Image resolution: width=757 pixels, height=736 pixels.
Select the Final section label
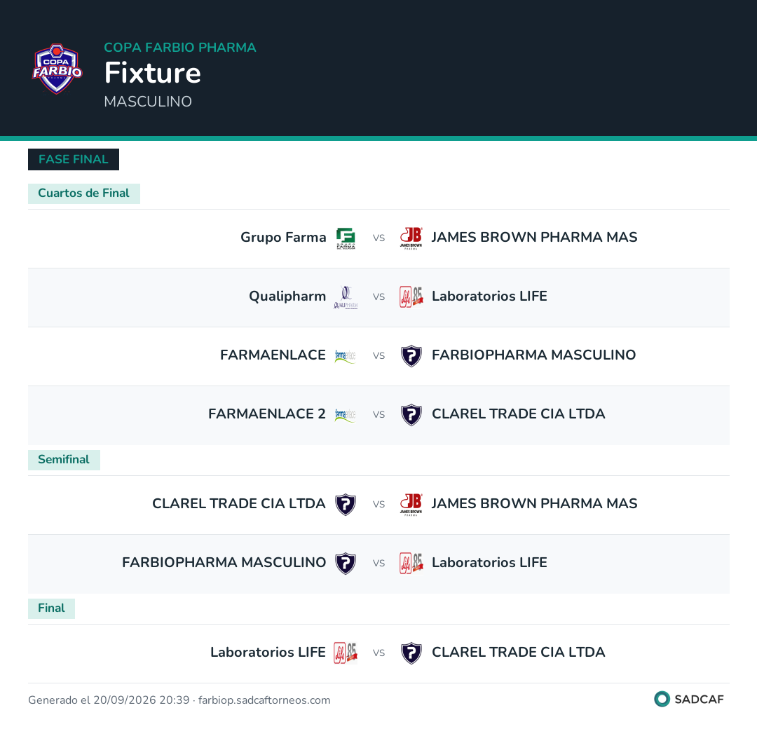(x=51, y=608)
